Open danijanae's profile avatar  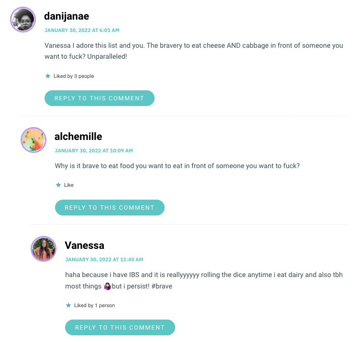23,20
